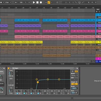Click band 6 bell filter shape icon

point(52,91)
